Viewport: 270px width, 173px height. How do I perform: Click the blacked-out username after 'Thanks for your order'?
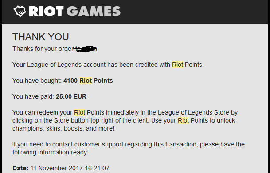(85, 49)
